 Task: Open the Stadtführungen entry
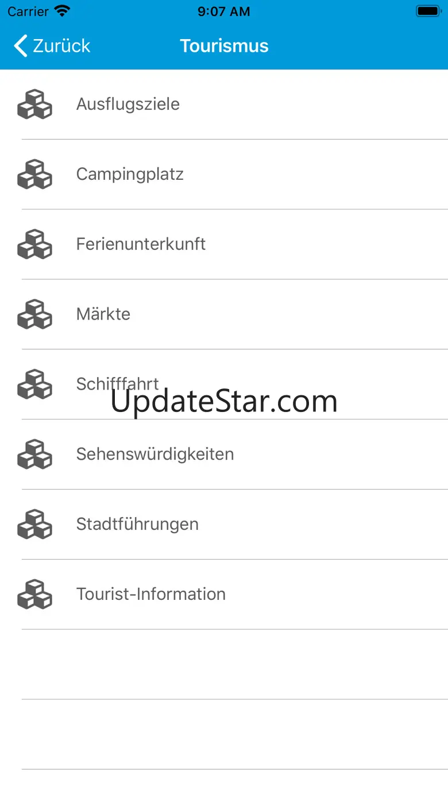(224, 525)
